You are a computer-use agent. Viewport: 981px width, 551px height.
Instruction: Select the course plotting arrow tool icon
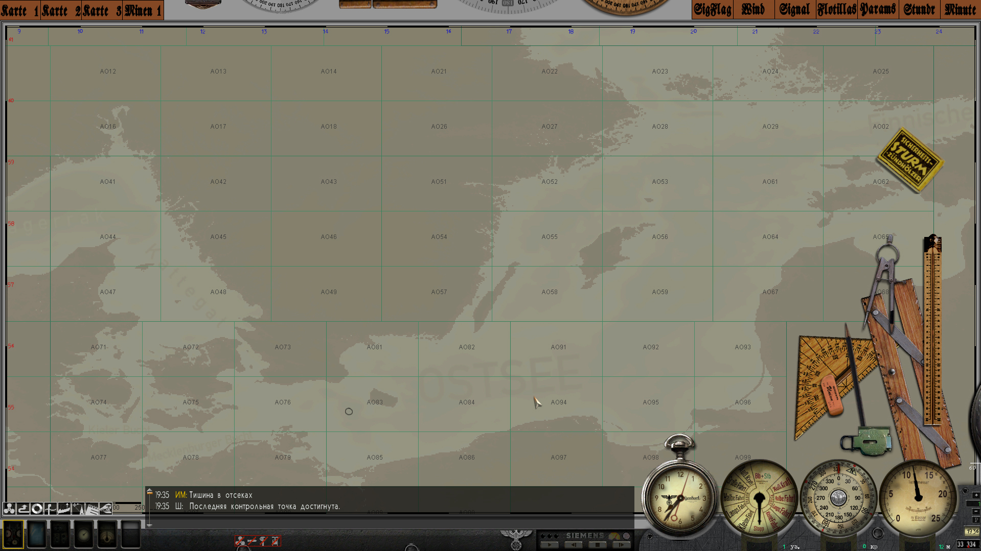pos(23,508)
